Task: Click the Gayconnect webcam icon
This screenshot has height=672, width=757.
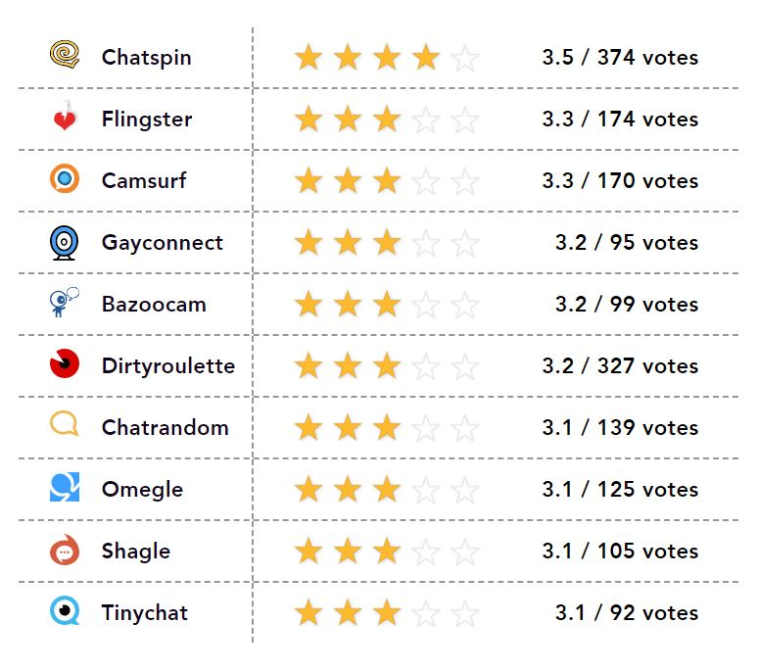Action: tap(64, 242)
